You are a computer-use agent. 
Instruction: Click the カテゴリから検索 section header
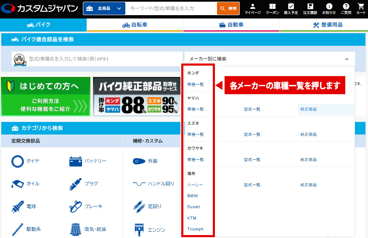(42, 128)
